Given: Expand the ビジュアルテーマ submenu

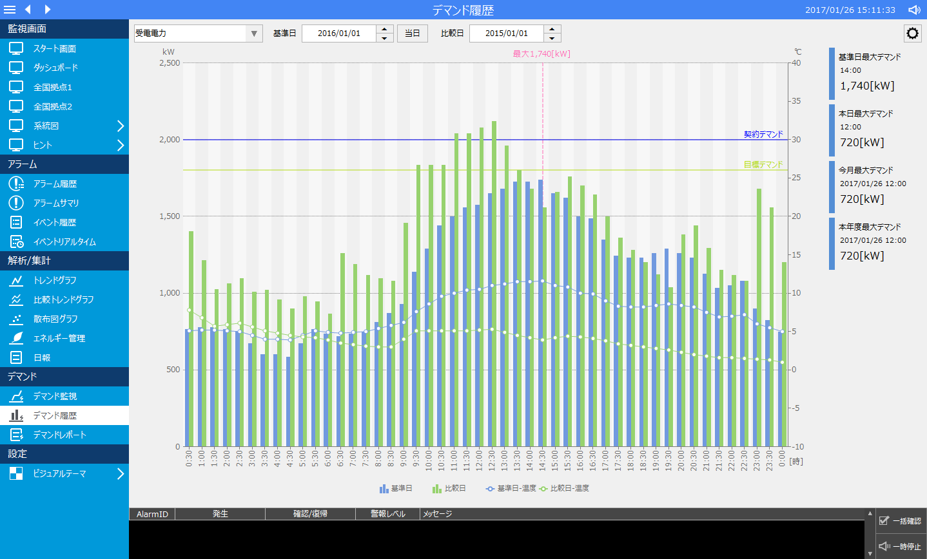Looking at the screenshot, I should point(120,473).
